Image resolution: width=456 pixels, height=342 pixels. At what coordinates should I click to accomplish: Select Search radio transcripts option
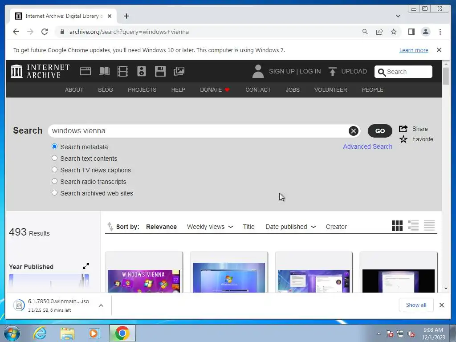[54, 181]
